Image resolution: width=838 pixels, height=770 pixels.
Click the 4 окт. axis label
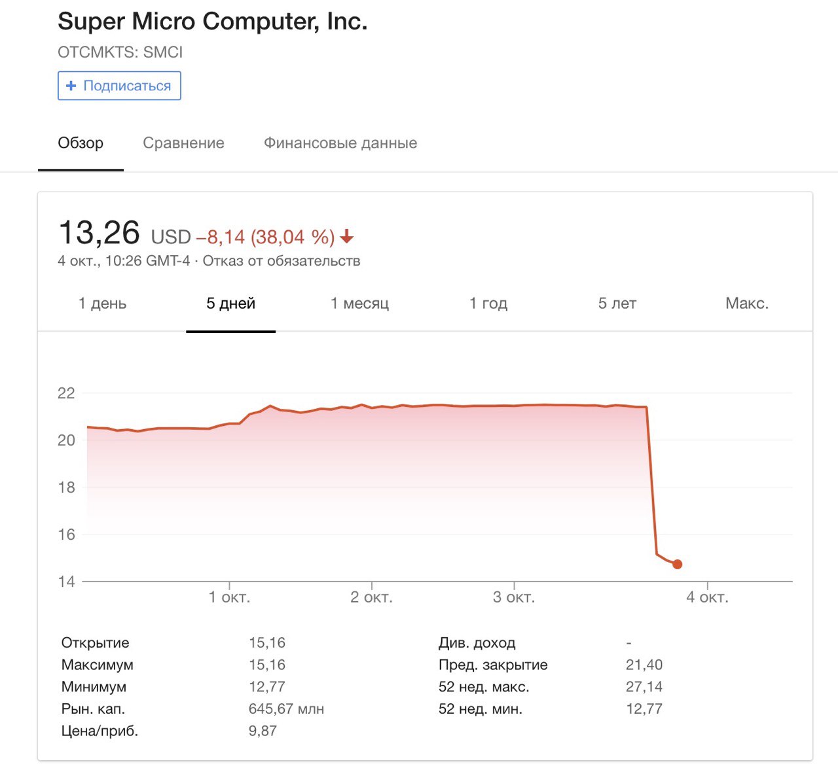pos(707,597)
